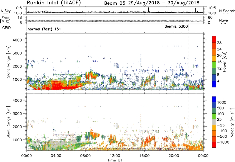
Task: Pick the gray segment of velocity colorbar
Action: click(x=214, y=122)
